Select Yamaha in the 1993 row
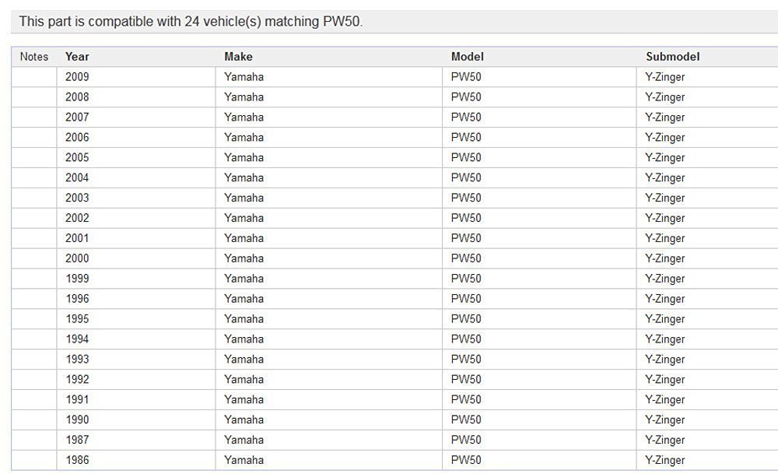 click(244, 360)
